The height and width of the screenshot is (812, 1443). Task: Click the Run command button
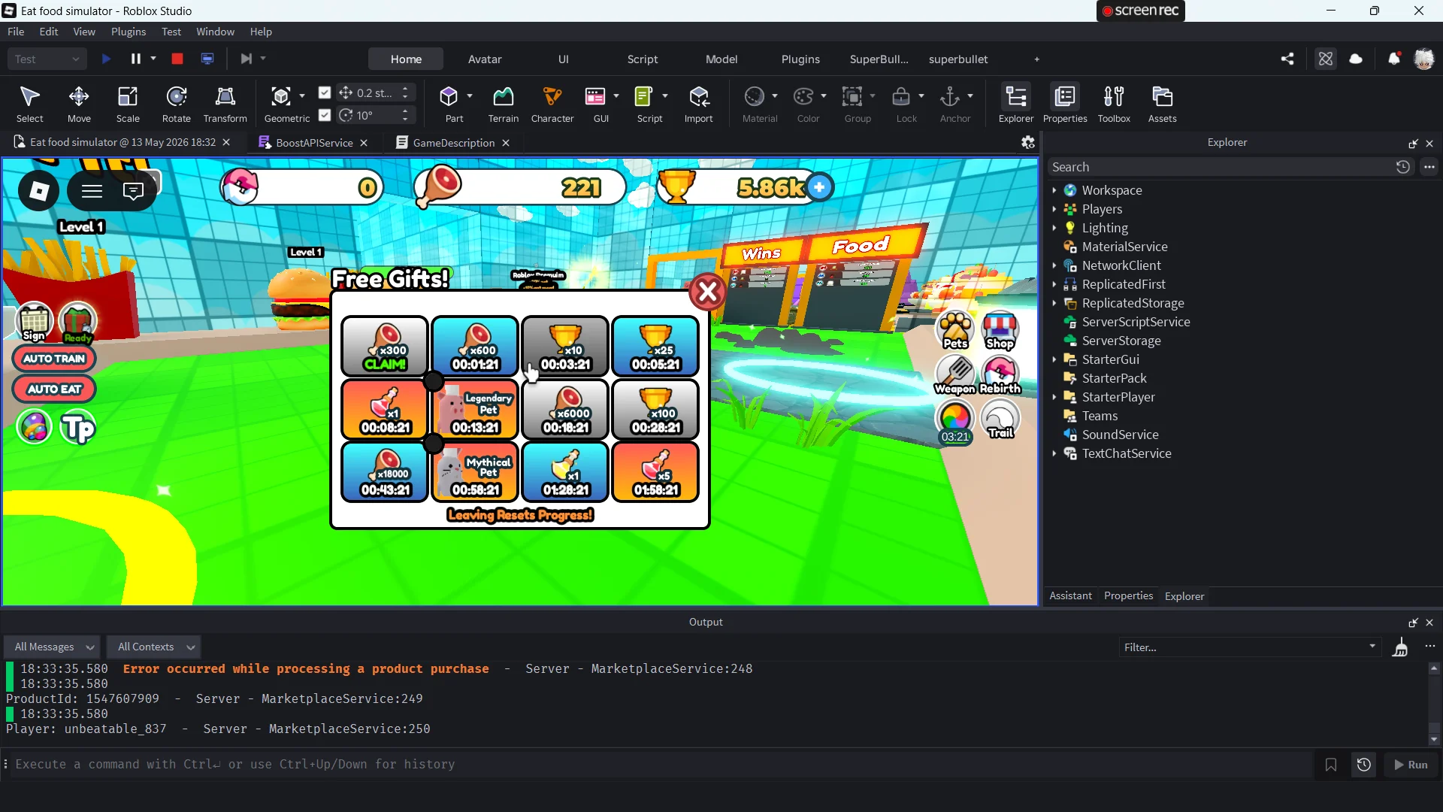(x=1411, y=765)
